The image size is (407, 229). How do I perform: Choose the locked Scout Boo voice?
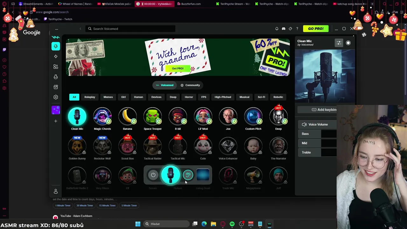[128, 146]
